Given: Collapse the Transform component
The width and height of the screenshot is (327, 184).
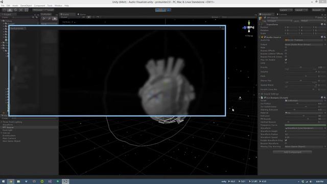Looking at the screenshot, I should coord(260,25).
